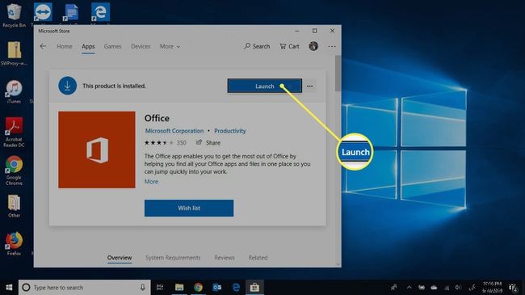Image resolution: width=525 pixels, height=295 pixels.
Task: Open the Store's top-right ellipsis menu
Action: (331, 46)
